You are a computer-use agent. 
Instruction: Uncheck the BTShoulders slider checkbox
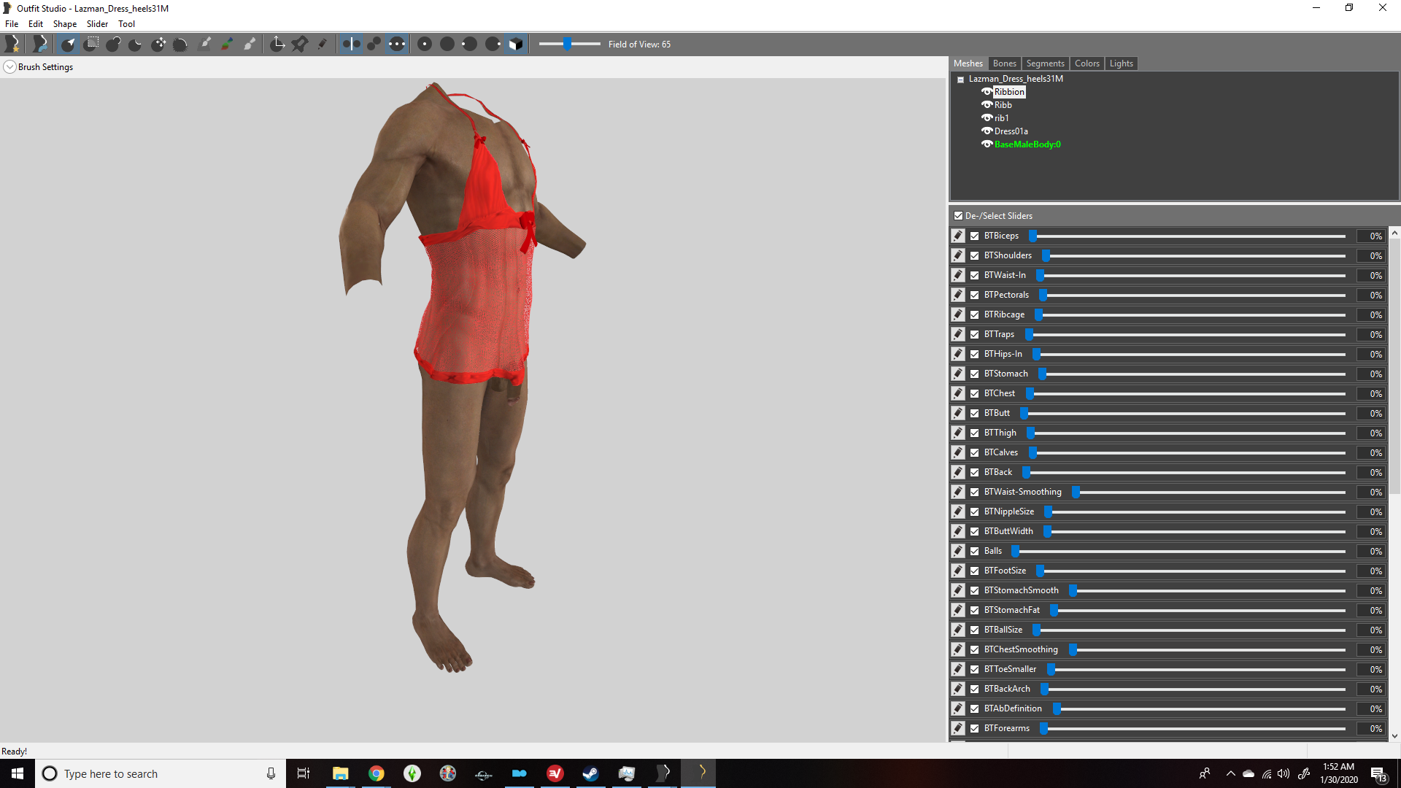coord(974,255)
